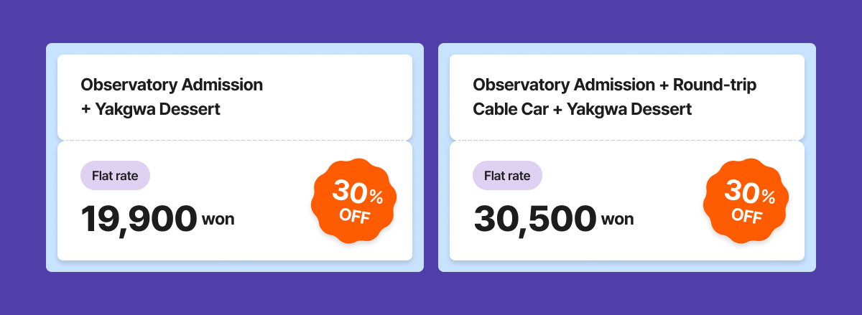This screenshot has width=862, height=315.
Task: Click the 19,900 price figure
Action: [139, 219]
